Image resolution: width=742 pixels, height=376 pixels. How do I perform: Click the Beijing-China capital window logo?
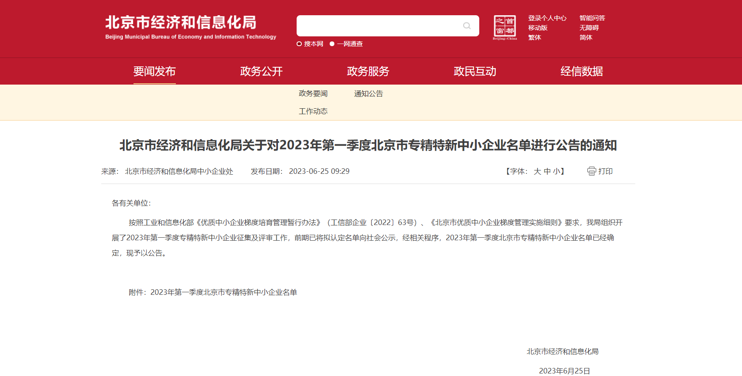click(x=505, y=27)
